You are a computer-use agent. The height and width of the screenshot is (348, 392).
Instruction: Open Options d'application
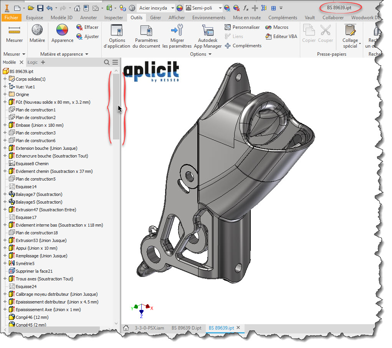117,31
